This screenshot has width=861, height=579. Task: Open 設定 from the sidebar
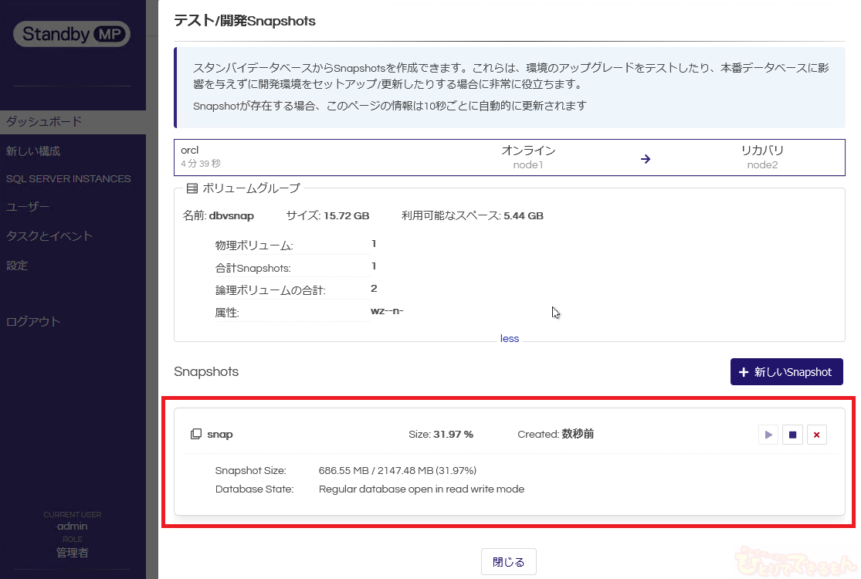[x=17, y=266]
